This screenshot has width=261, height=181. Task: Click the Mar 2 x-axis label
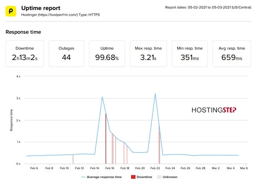[215, 168]
